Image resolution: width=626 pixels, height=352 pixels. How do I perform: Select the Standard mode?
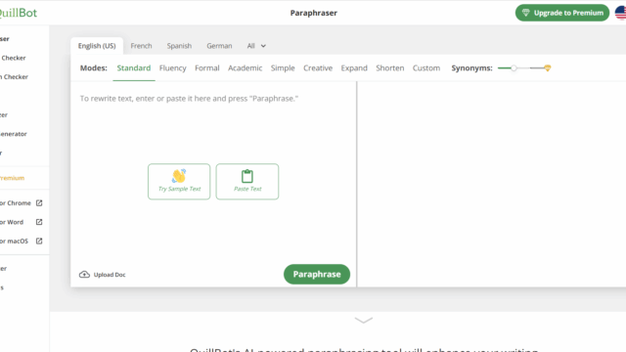click(134, 68)
